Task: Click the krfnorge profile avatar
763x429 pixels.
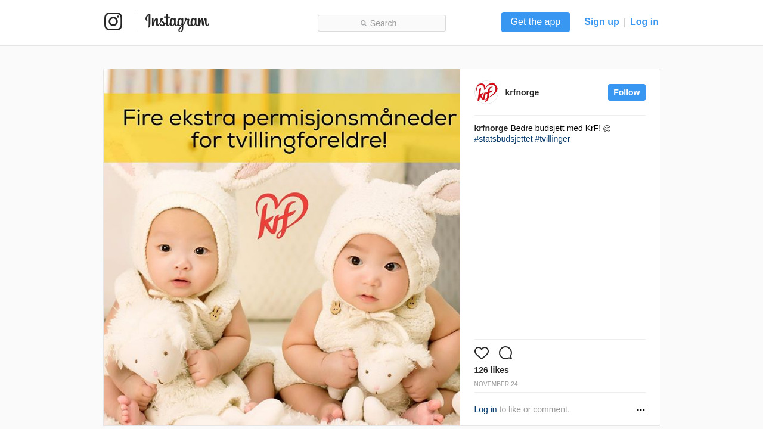Action: point(486,92)
